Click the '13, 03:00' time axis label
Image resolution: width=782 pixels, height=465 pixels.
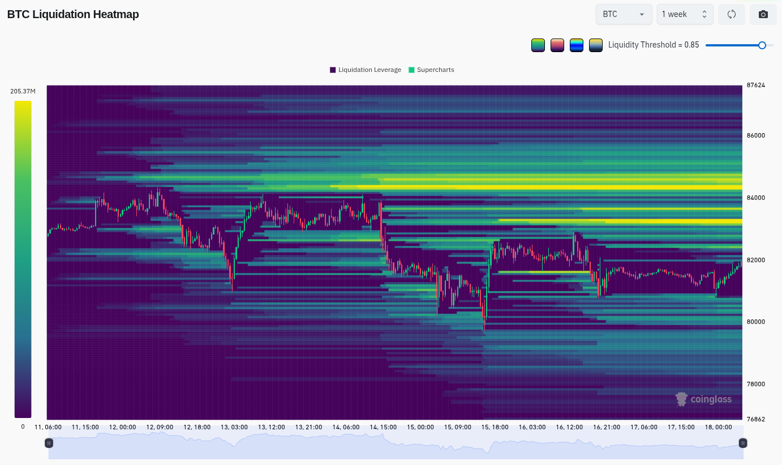[234, 427]
